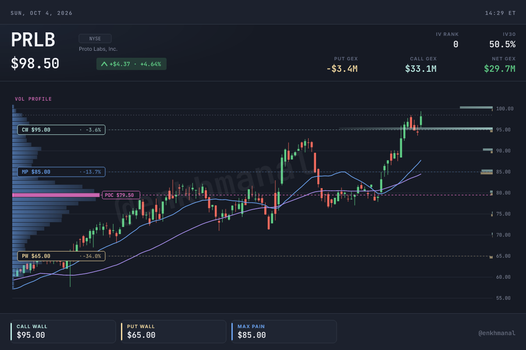This screenshot has width=526, height=350.
Task: Click the date SUN, OCT 4, 2026
Action: (42, 13)
